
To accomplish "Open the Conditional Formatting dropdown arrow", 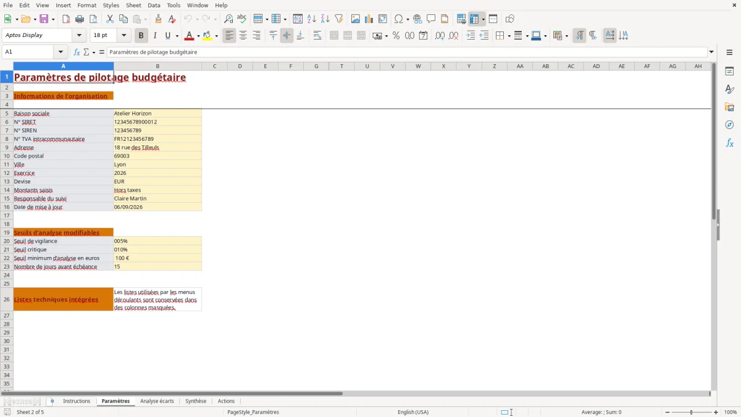I will tap(566, 36).
